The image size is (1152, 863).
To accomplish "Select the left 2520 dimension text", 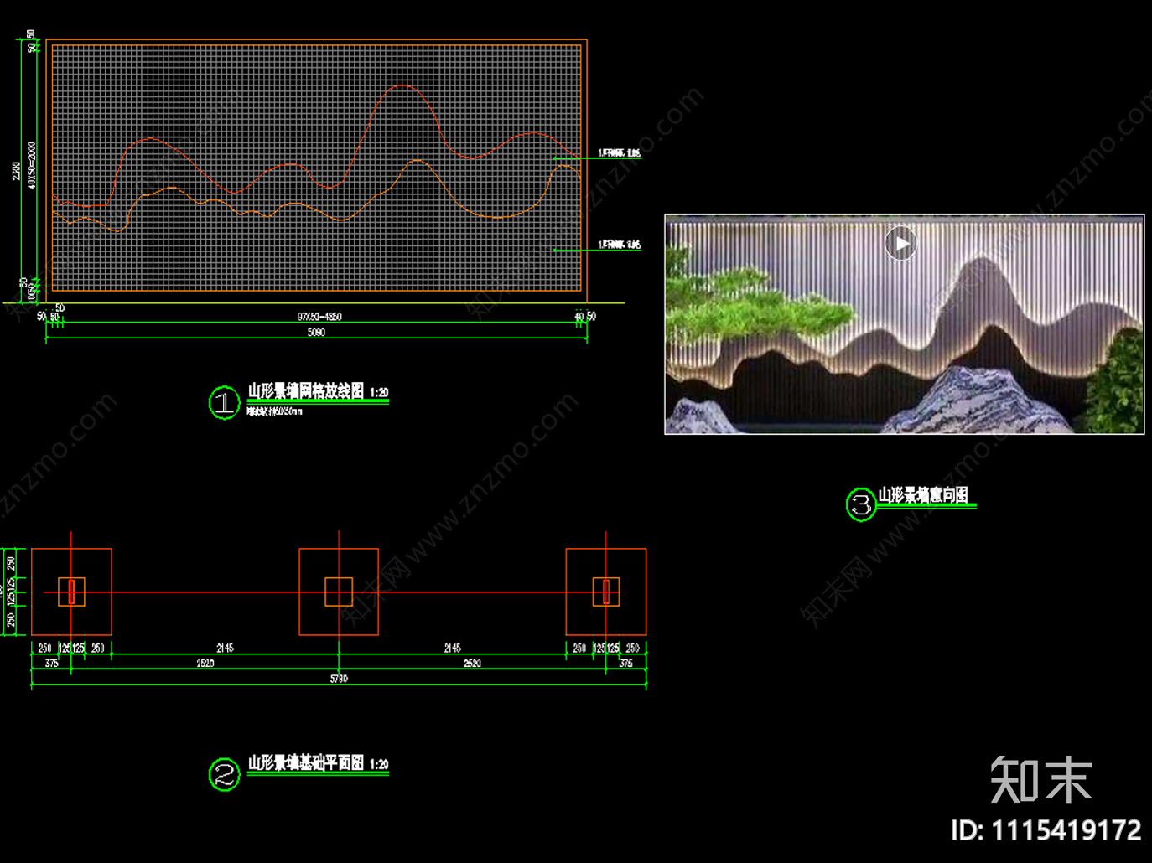I will (205, 663).
